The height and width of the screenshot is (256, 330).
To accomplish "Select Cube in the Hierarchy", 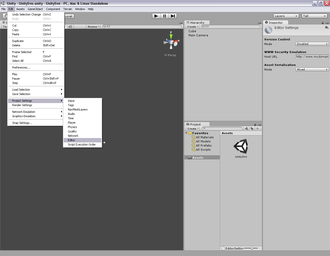I will [x=192, y=31].
